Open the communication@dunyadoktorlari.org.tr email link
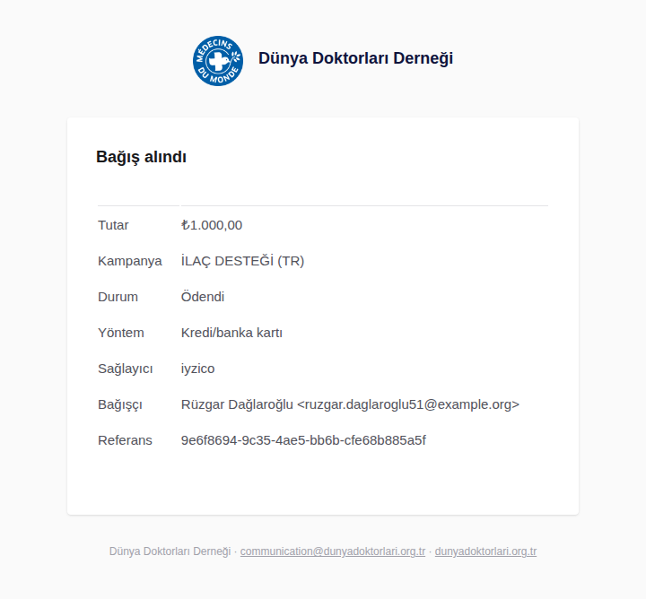 pyautogui.click(x=333, y=551)
